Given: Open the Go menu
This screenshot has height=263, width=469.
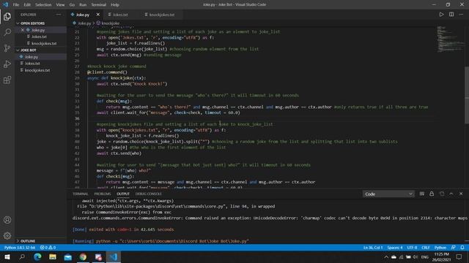Looking at the screenshot, I should coord(72,5).
